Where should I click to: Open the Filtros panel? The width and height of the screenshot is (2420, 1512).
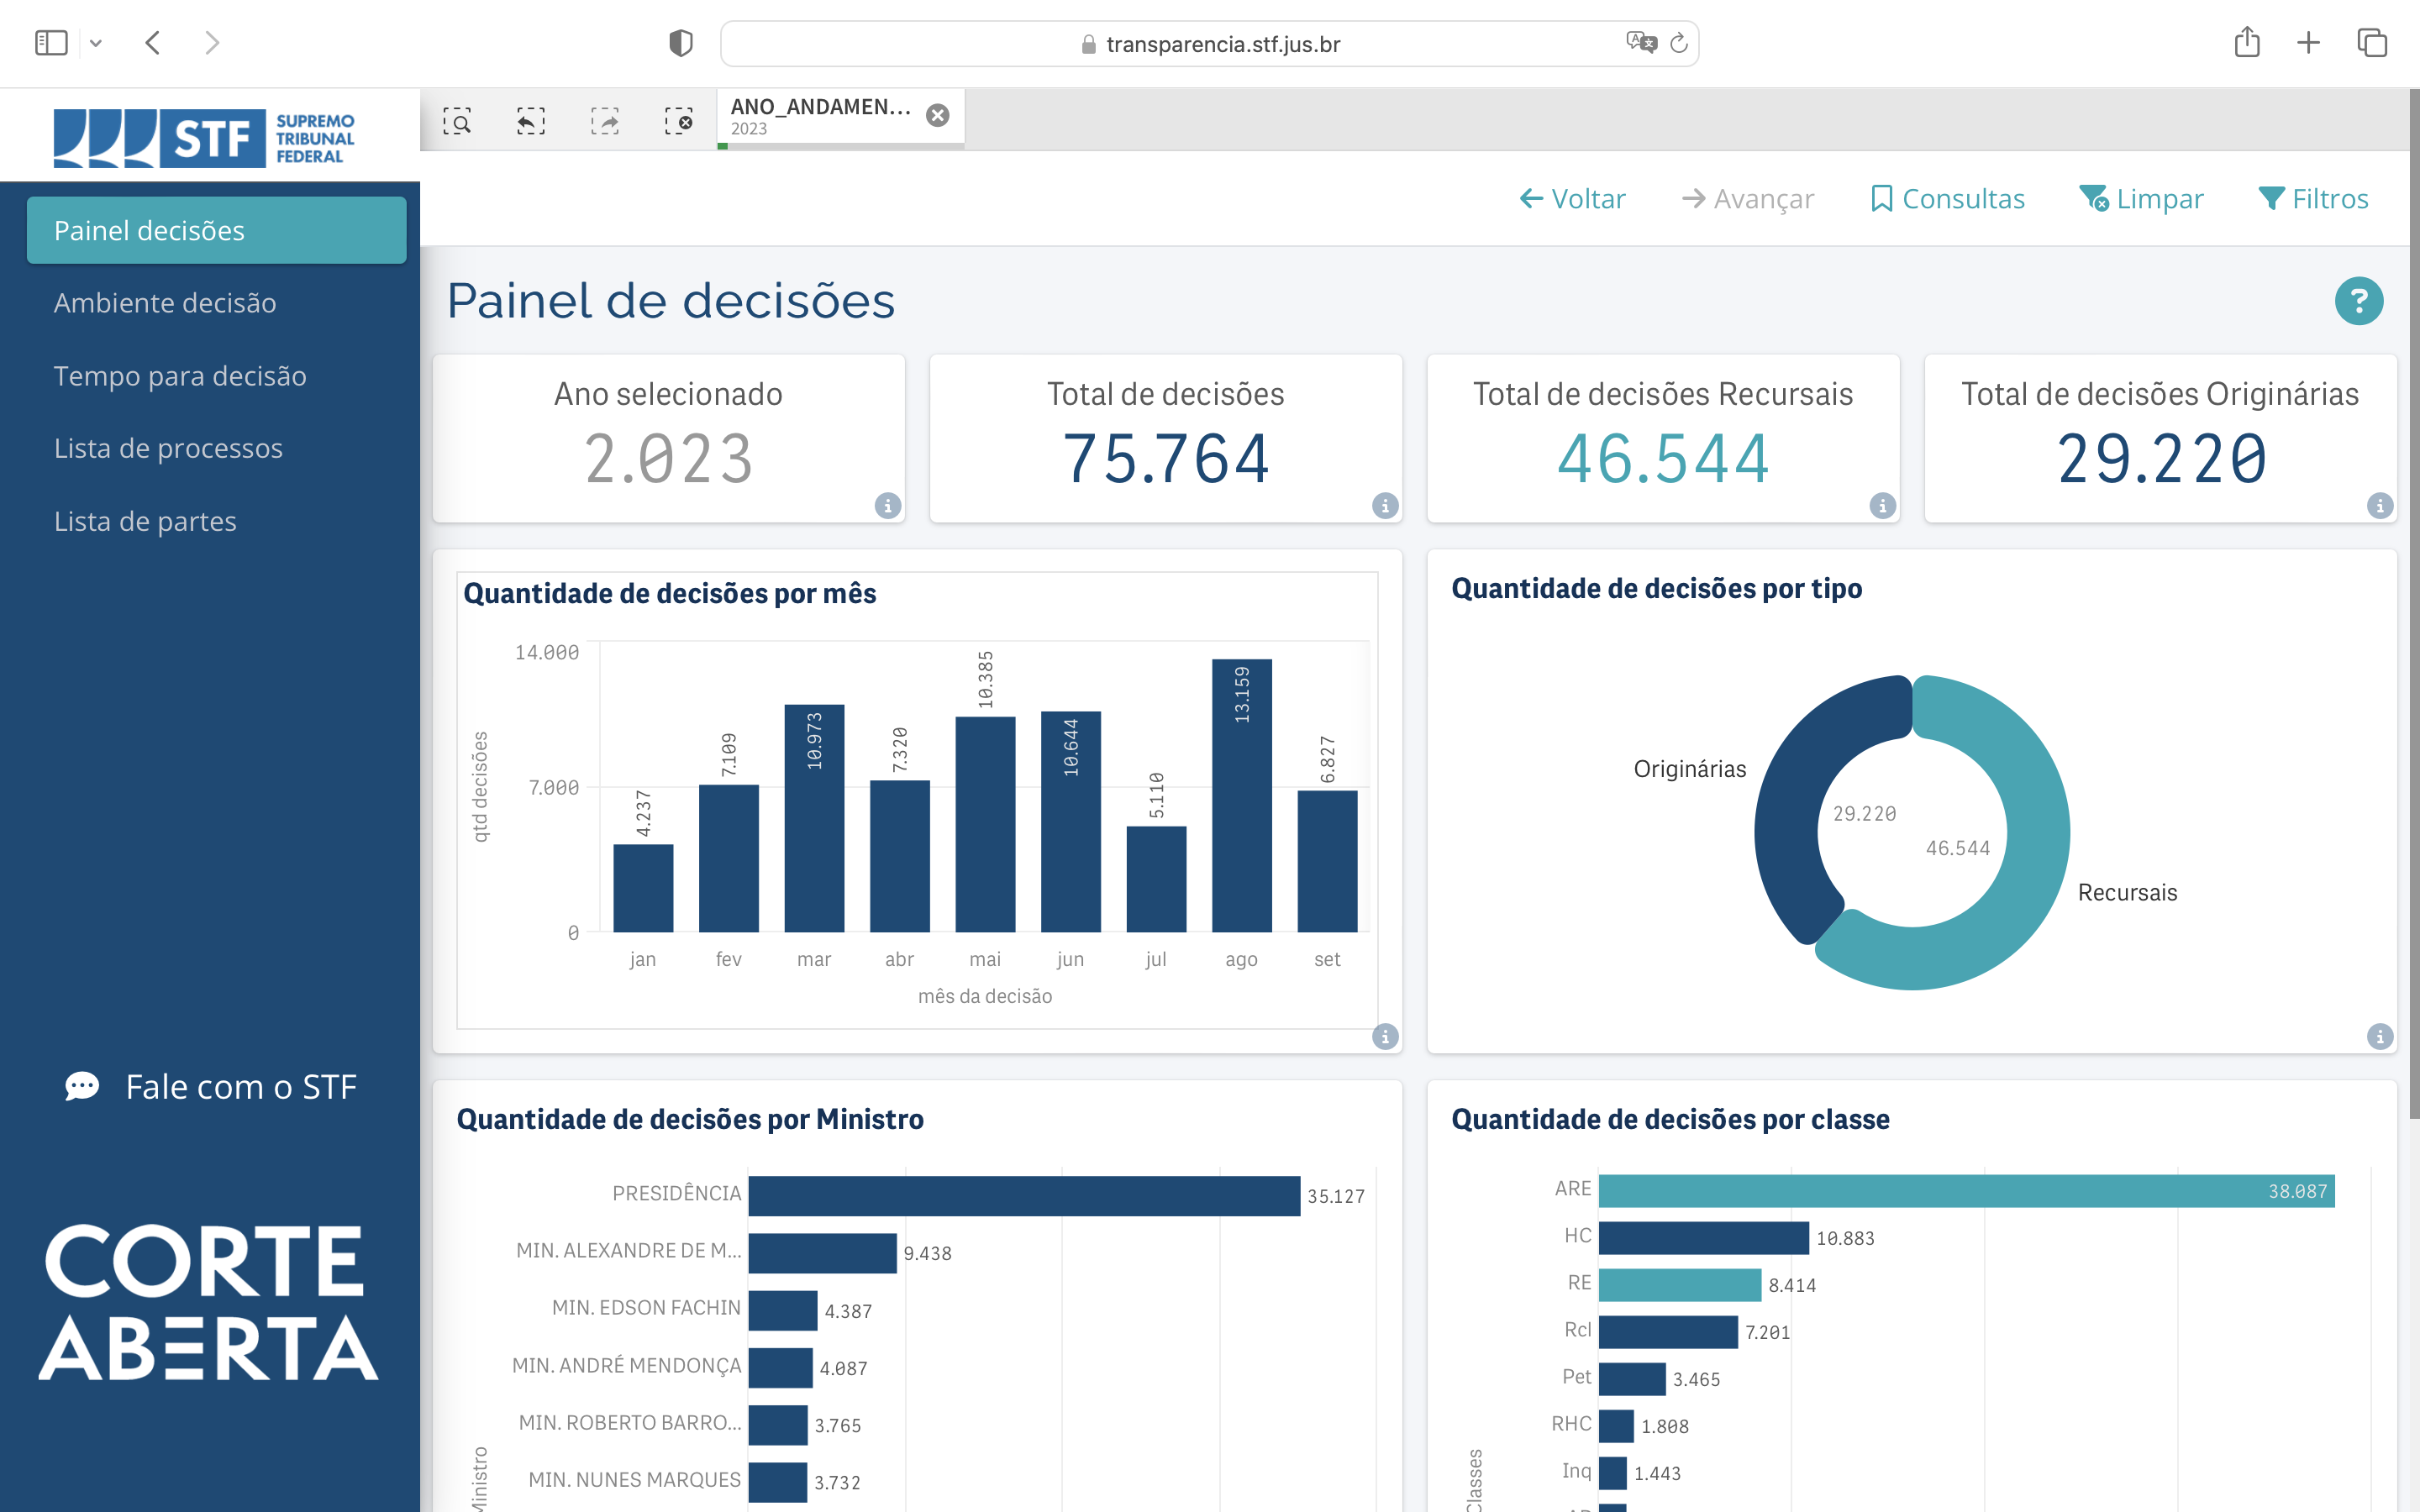2313,199
